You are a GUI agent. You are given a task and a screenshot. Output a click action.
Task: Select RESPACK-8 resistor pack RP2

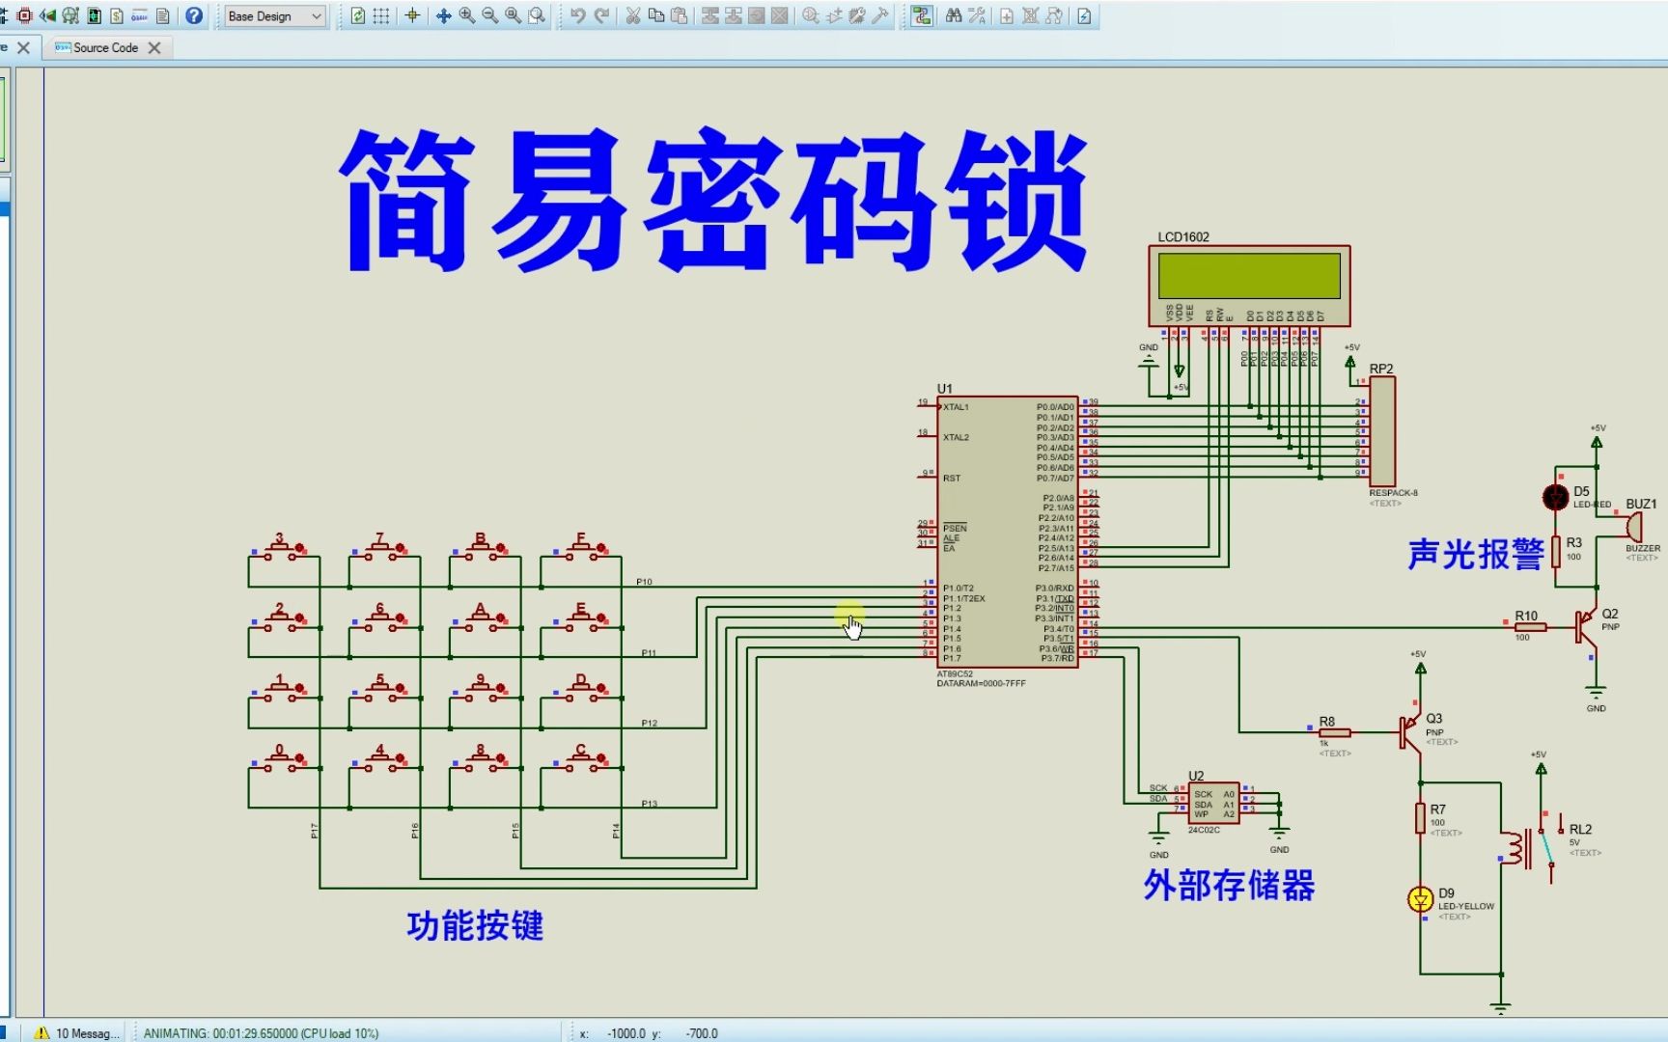point(1382,431)
